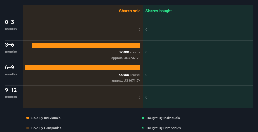The width and height of the screenshot is (258, 132).
Task: Toggle the Sold By Individuals legend label
Action: point(46,118)
